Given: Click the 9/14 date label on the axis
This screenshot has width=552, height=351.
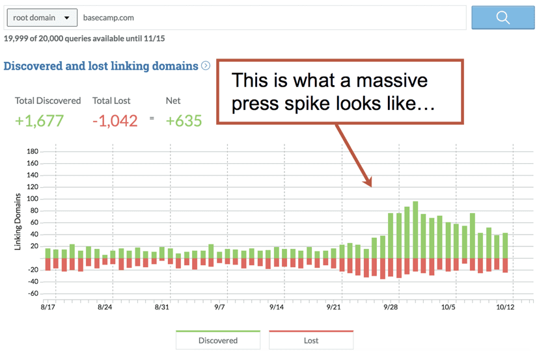Looking at the screenshot, I should 277,307.
